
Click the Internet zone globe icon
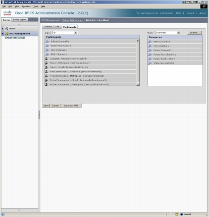click(181, 214)
